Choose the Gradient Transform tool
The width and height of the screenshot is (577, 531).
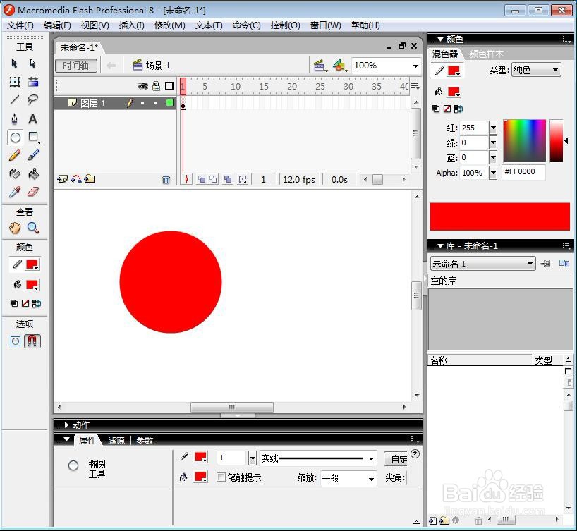coord(33,82)
